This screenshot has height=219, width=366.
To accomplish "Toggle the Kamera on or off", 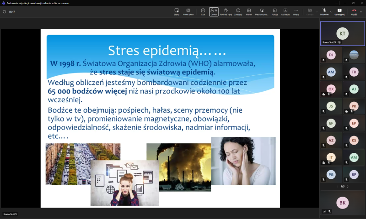I will coord(310,11).
